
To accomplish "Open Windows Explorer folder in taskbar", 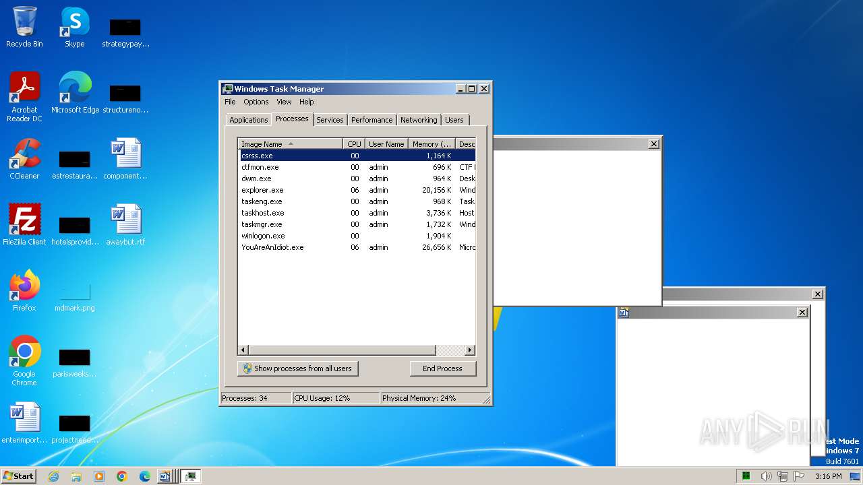I will (76, 476).
